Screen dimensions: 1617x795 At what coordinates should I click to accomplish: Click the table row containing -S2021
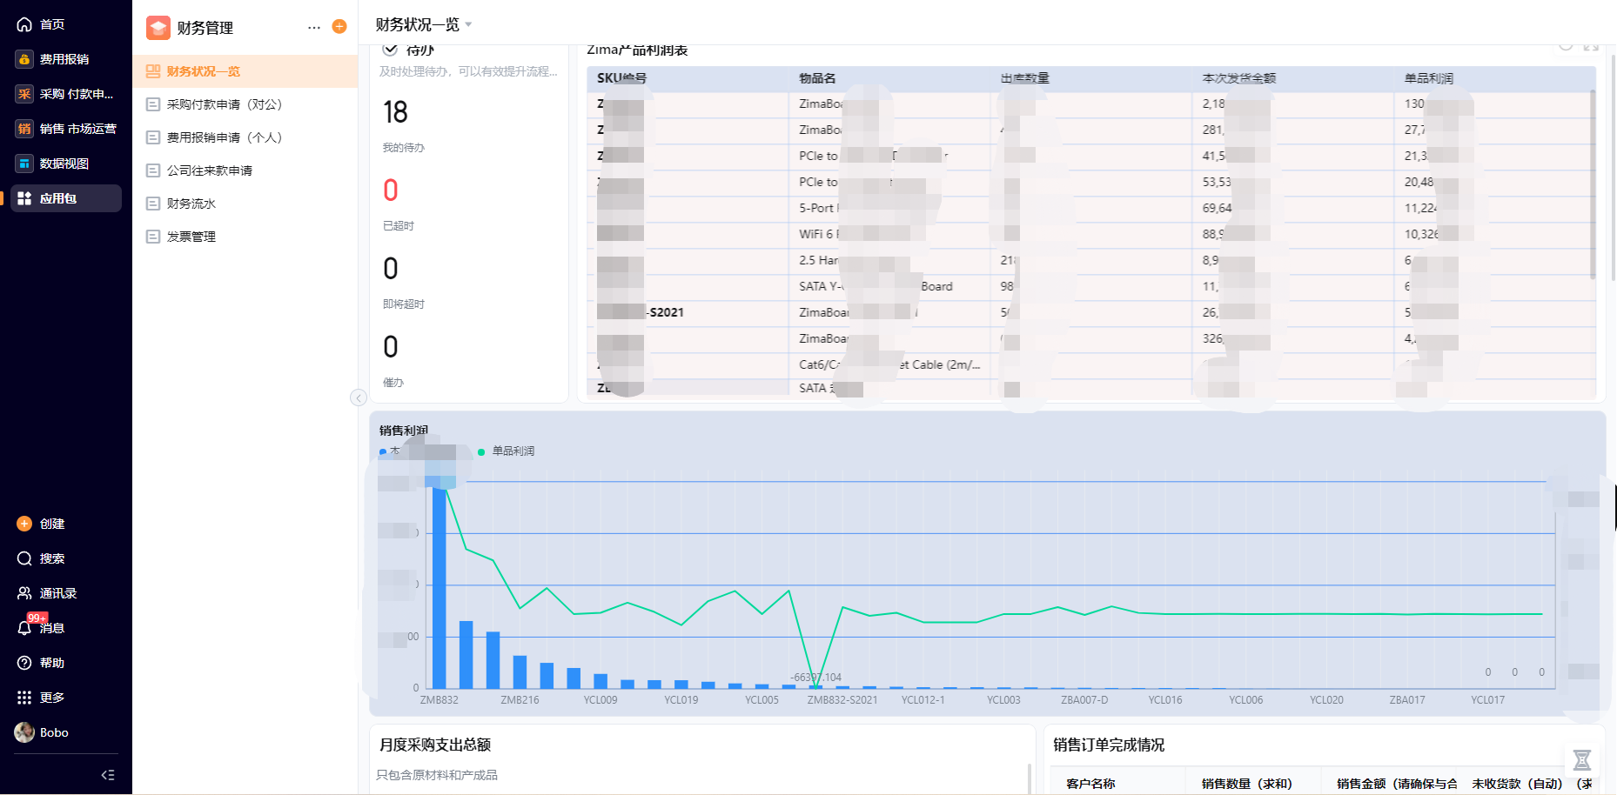click(x=1091, y=312)
